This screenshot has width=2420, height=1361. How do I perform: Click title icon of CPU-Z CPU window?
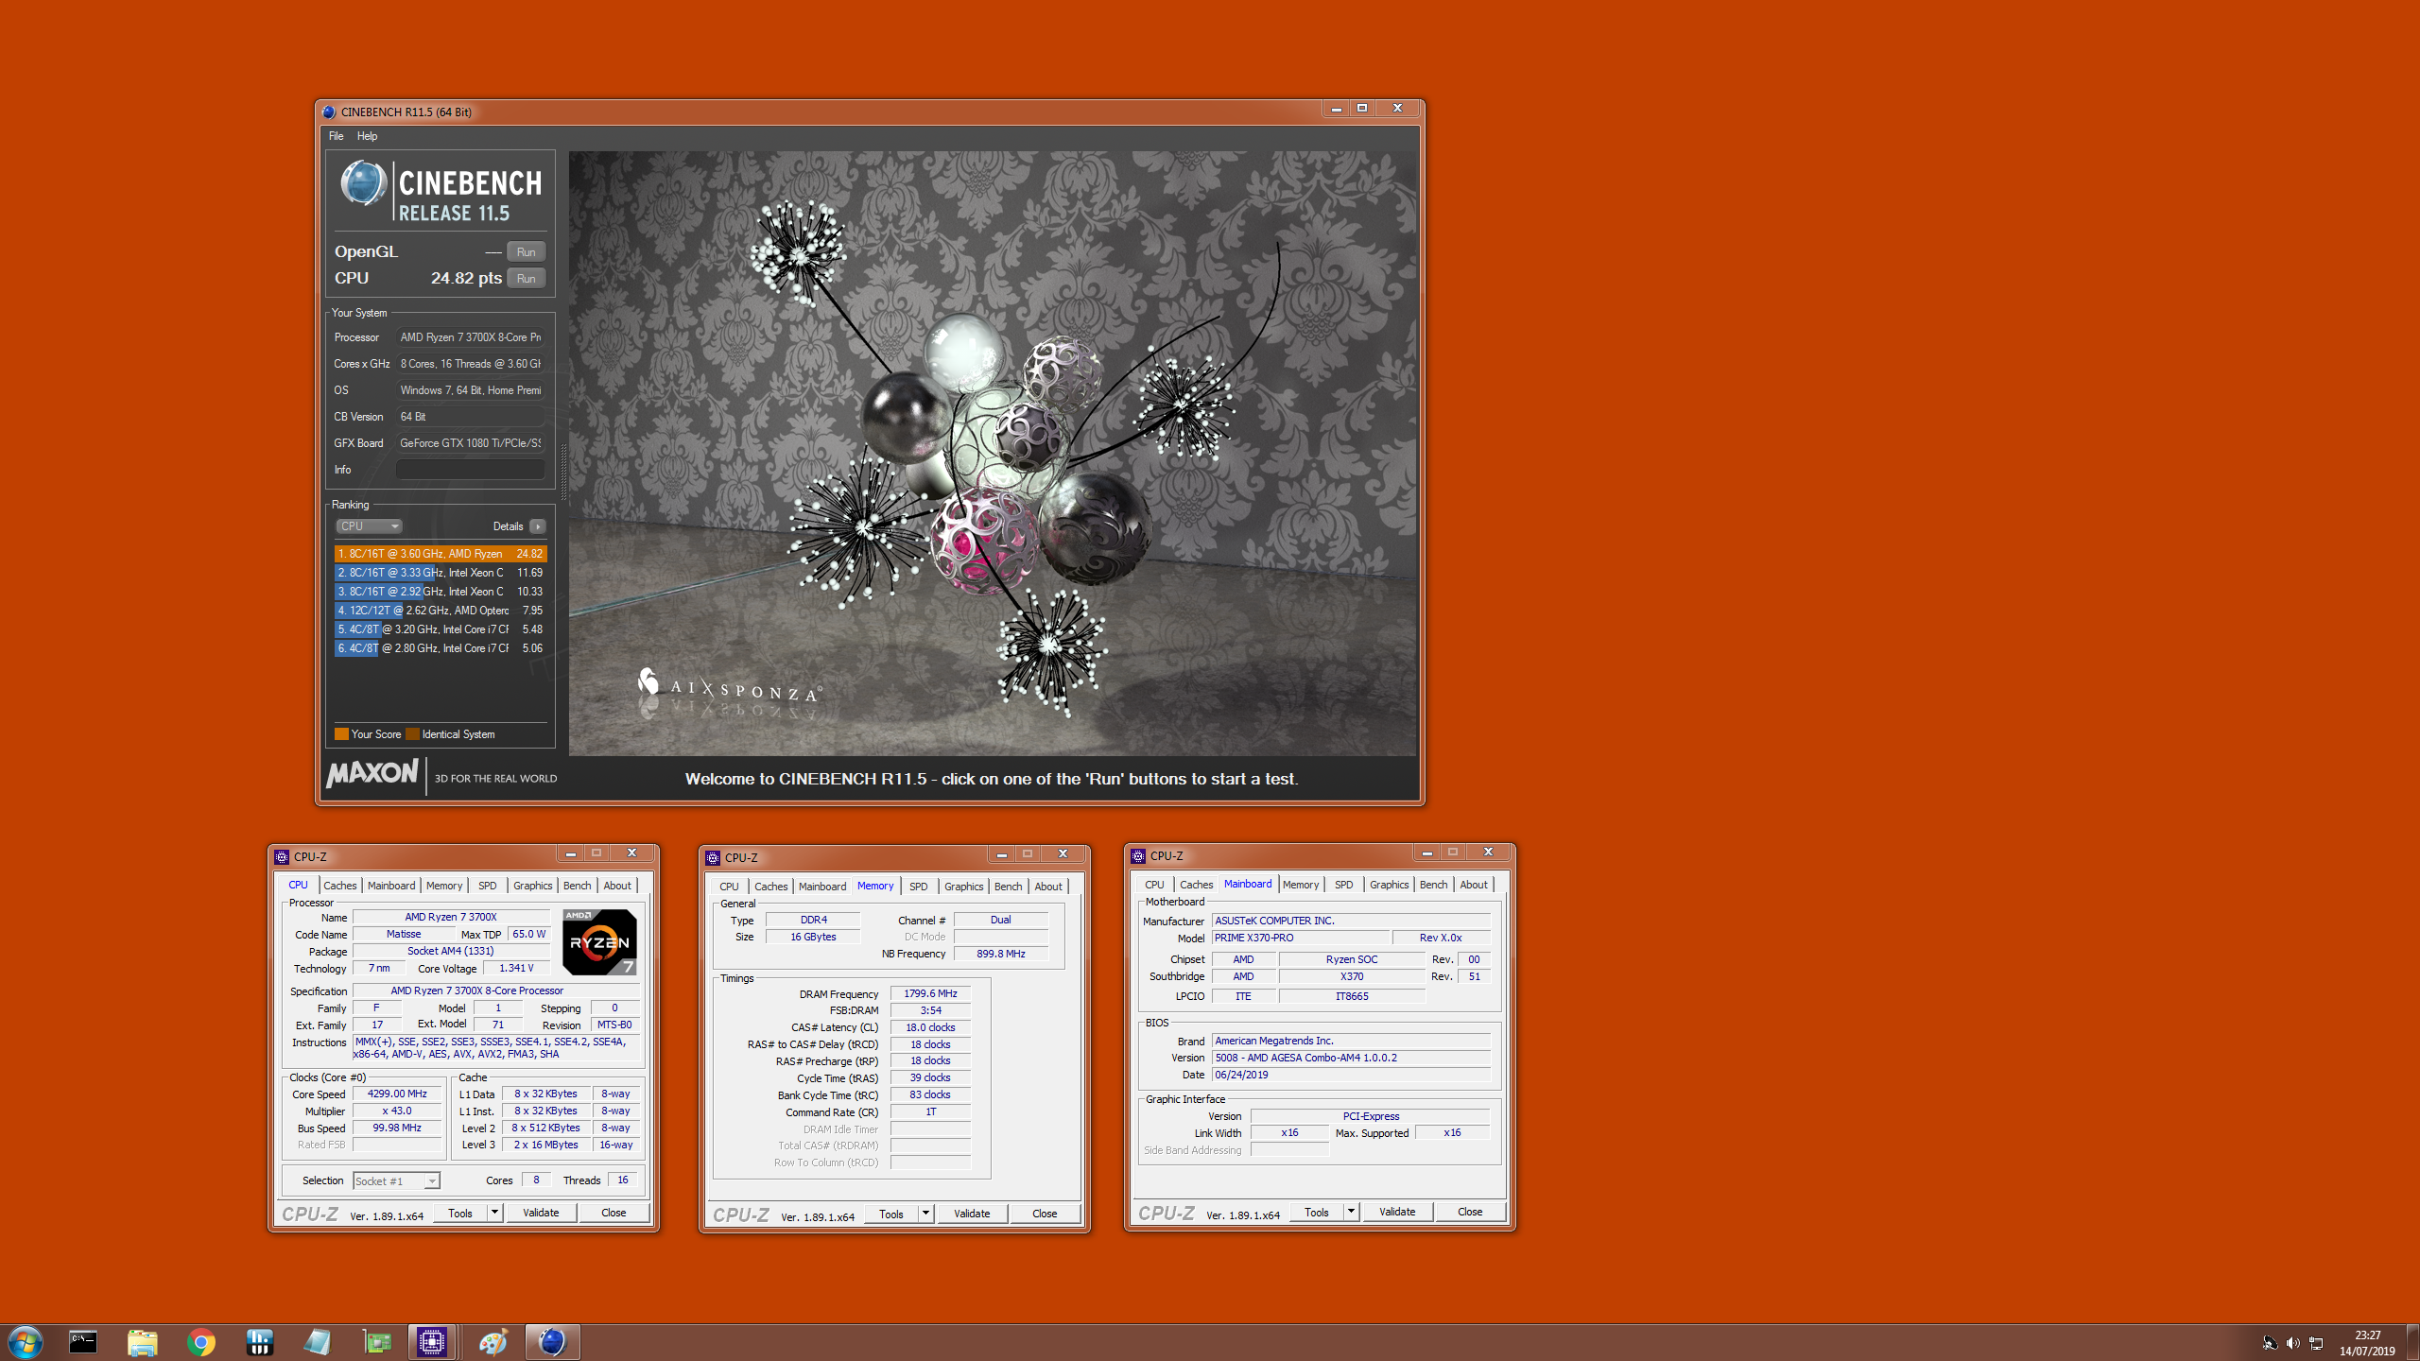point(282,857)
